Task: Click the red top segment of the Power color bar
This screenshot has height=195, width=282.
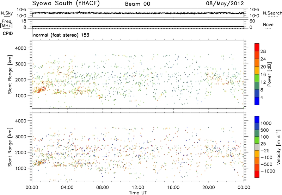Action: [x=257, y=47]
